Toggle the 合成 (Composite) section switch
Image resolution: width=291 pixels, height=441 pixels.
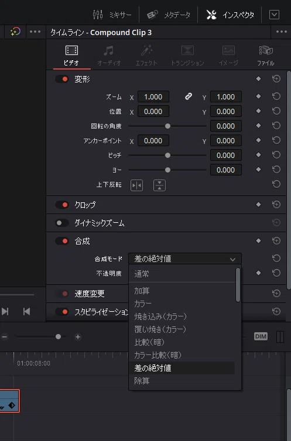pyautogui.click(x=62, y=241)
